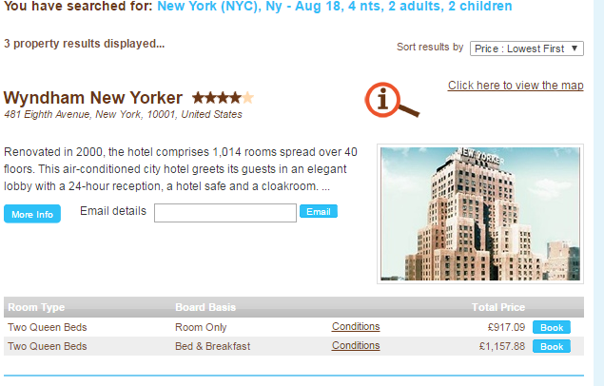
Task: Focus the Email details text field
Action: tap(225, 213)
